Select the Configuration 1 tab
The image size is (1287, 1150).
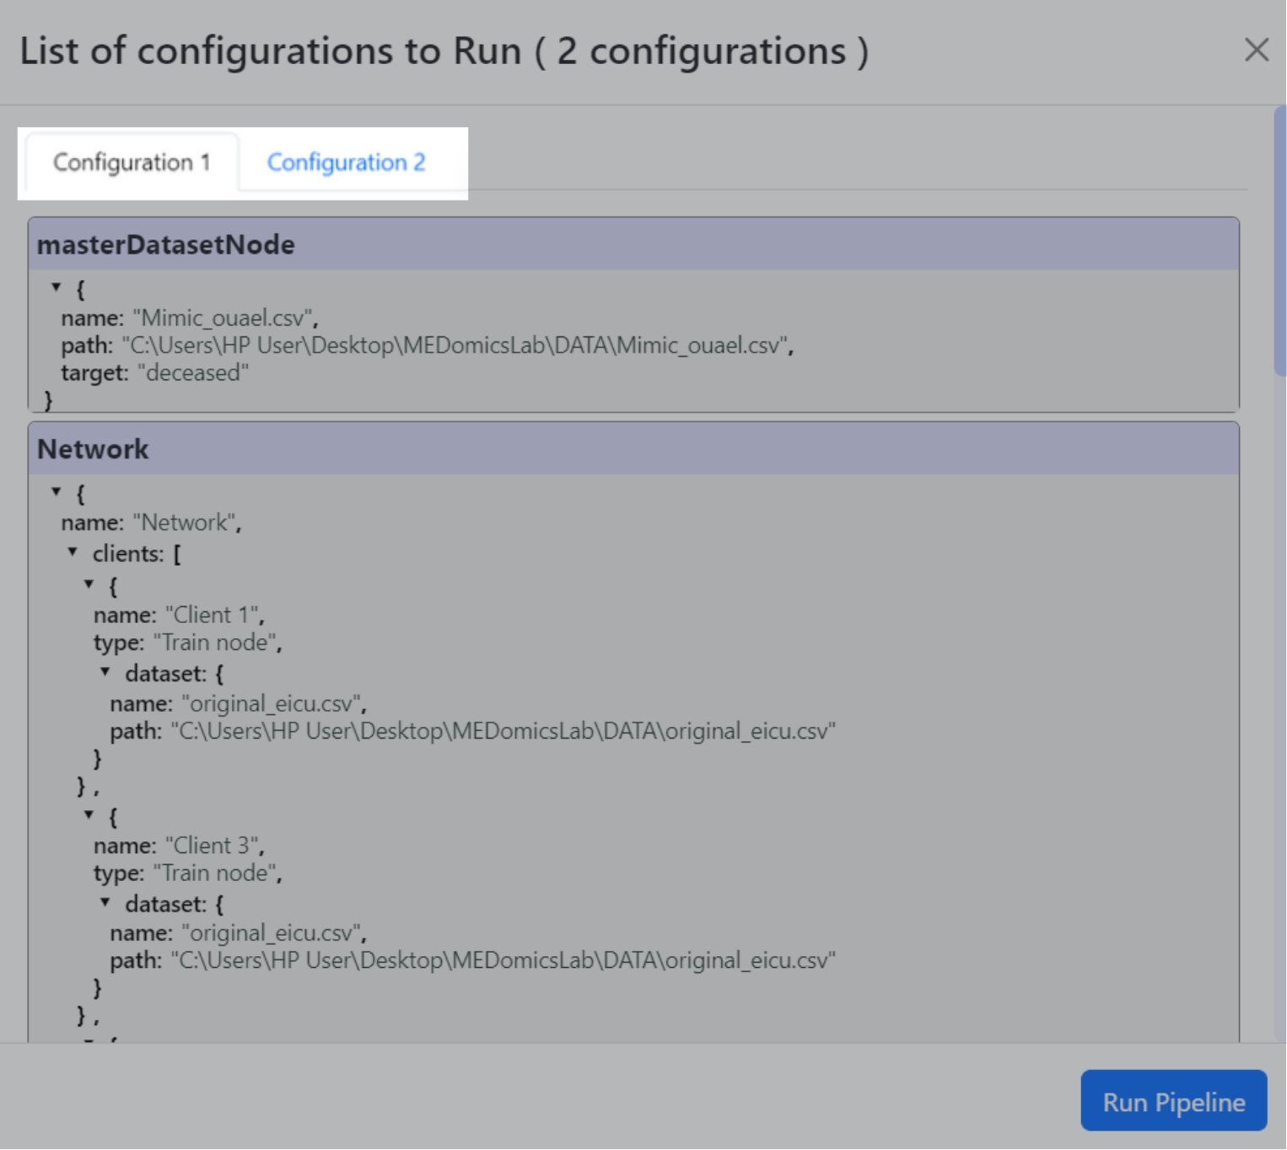coord(132,163)
